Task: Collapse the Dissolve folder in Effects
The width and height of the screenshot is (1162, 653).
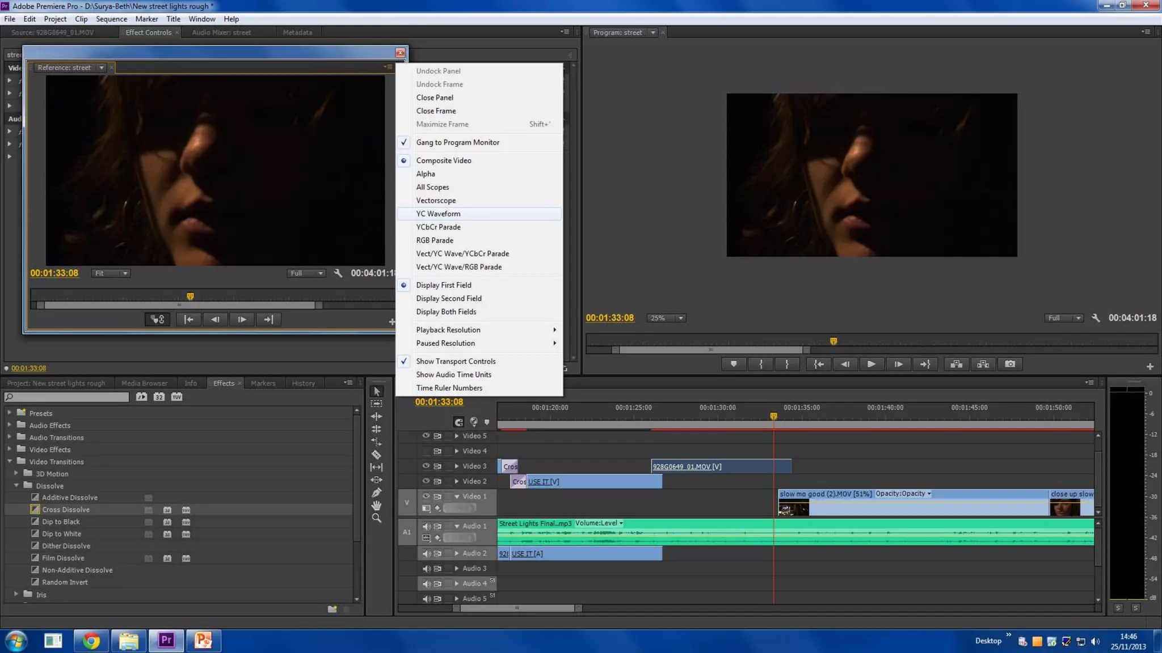Action: coord(16,486)
